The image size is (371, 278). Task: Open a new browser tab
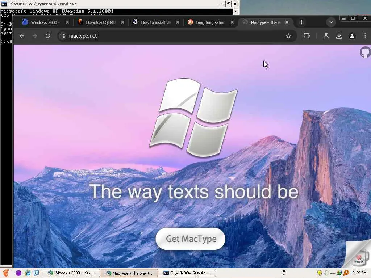tap(301, 22)
